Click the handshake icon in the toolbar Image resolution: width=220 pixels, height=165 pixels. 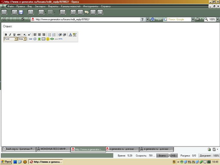point(86,12)
